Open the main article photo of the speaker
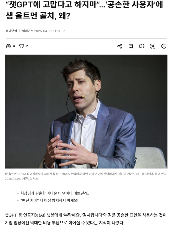The height and width of the screenshot is (227, 174). pyautogui.click(x=86, y=112)
